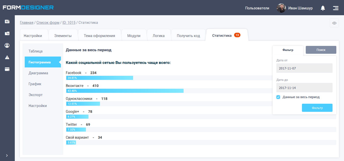The width and height of the screenshot is (344, 161).
Task: Expand the left sidebar with chevron
Action: pyautogui.click(x=7, y=155)
